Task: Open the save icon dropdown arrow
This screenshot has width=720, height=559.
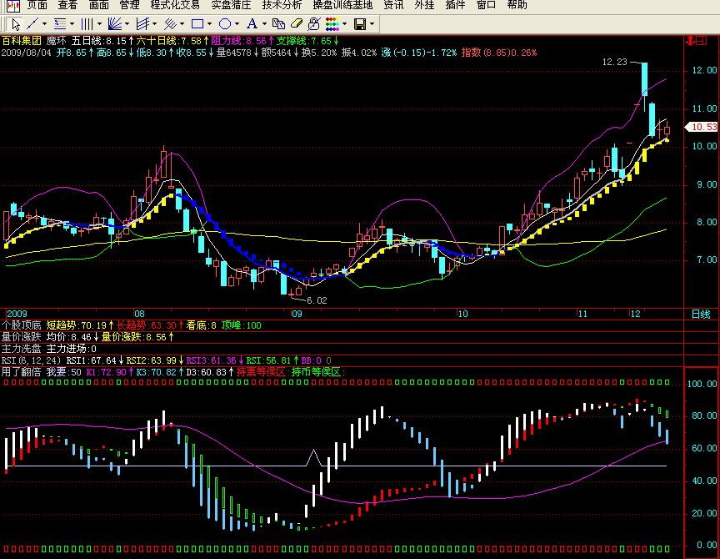Action: pyautogui.click(x=372, y=23)
